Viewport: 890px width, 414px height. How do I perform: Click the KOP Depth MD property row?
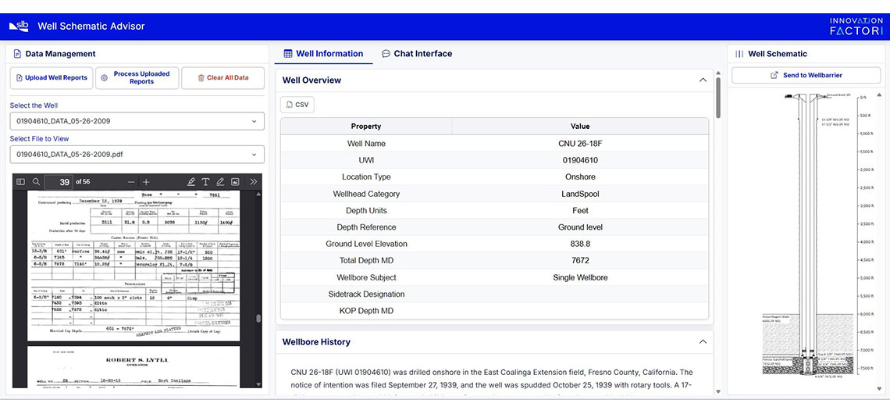point(494,311)
